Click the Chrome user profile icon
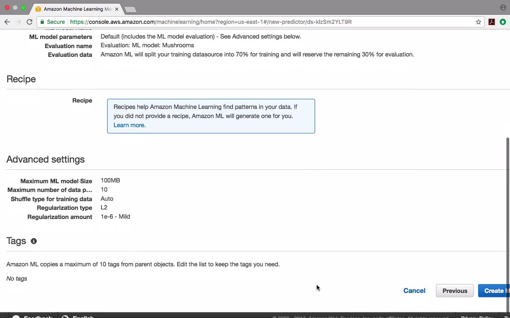This screenshot has width=510, height=318. [503, 8]
